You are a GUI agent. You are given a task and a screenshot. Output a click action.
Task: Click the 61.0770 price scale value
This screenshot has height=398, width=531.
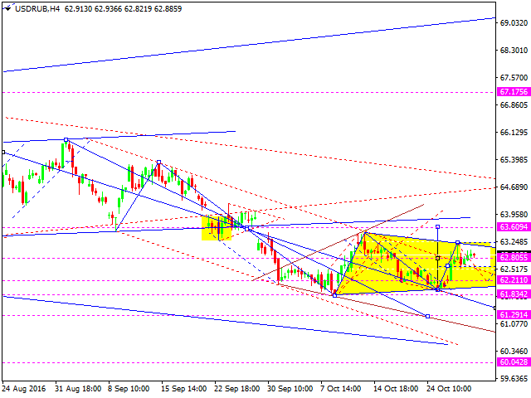(x=514, y=324)
